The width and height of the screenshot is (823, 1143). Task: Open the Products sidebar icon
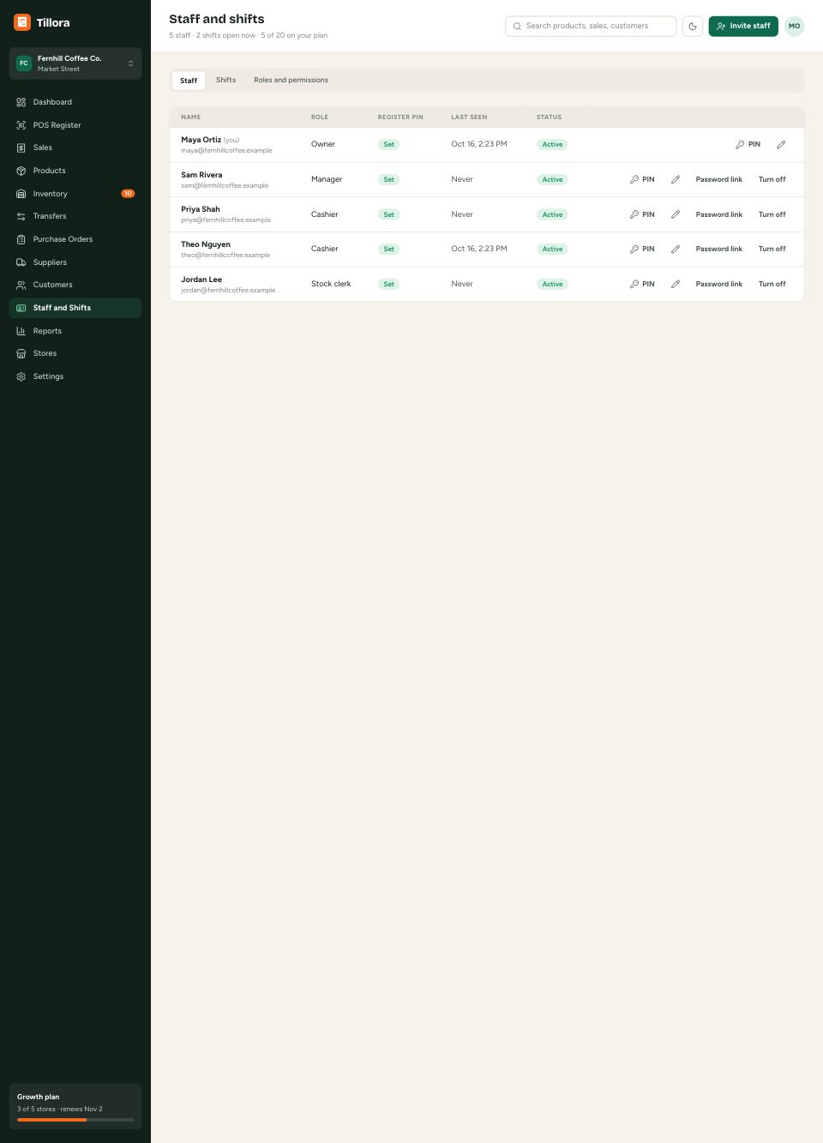coord(21,171)
